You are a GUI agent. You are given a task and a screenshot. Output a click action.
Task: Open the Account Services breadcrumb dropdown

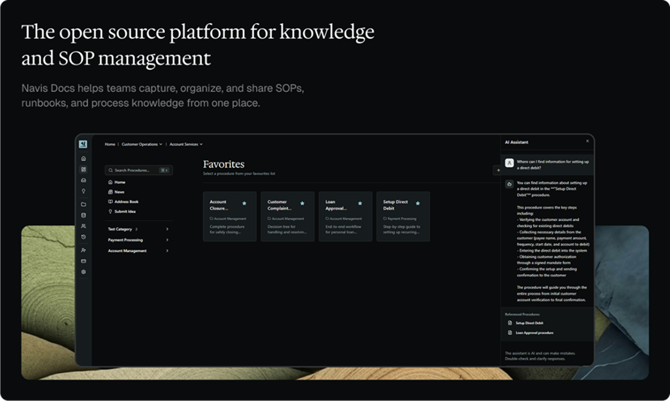click(x=186, y=144)
